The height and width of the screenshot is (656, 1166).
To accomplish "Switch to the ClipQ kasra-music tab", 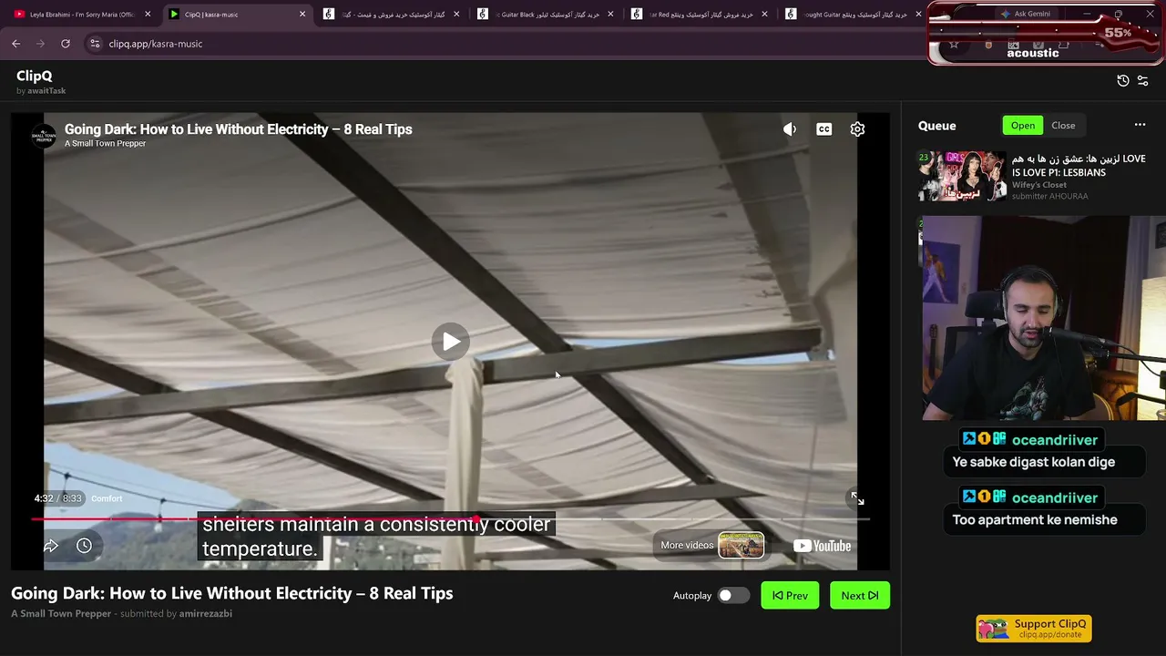I will tap(237, 14).
